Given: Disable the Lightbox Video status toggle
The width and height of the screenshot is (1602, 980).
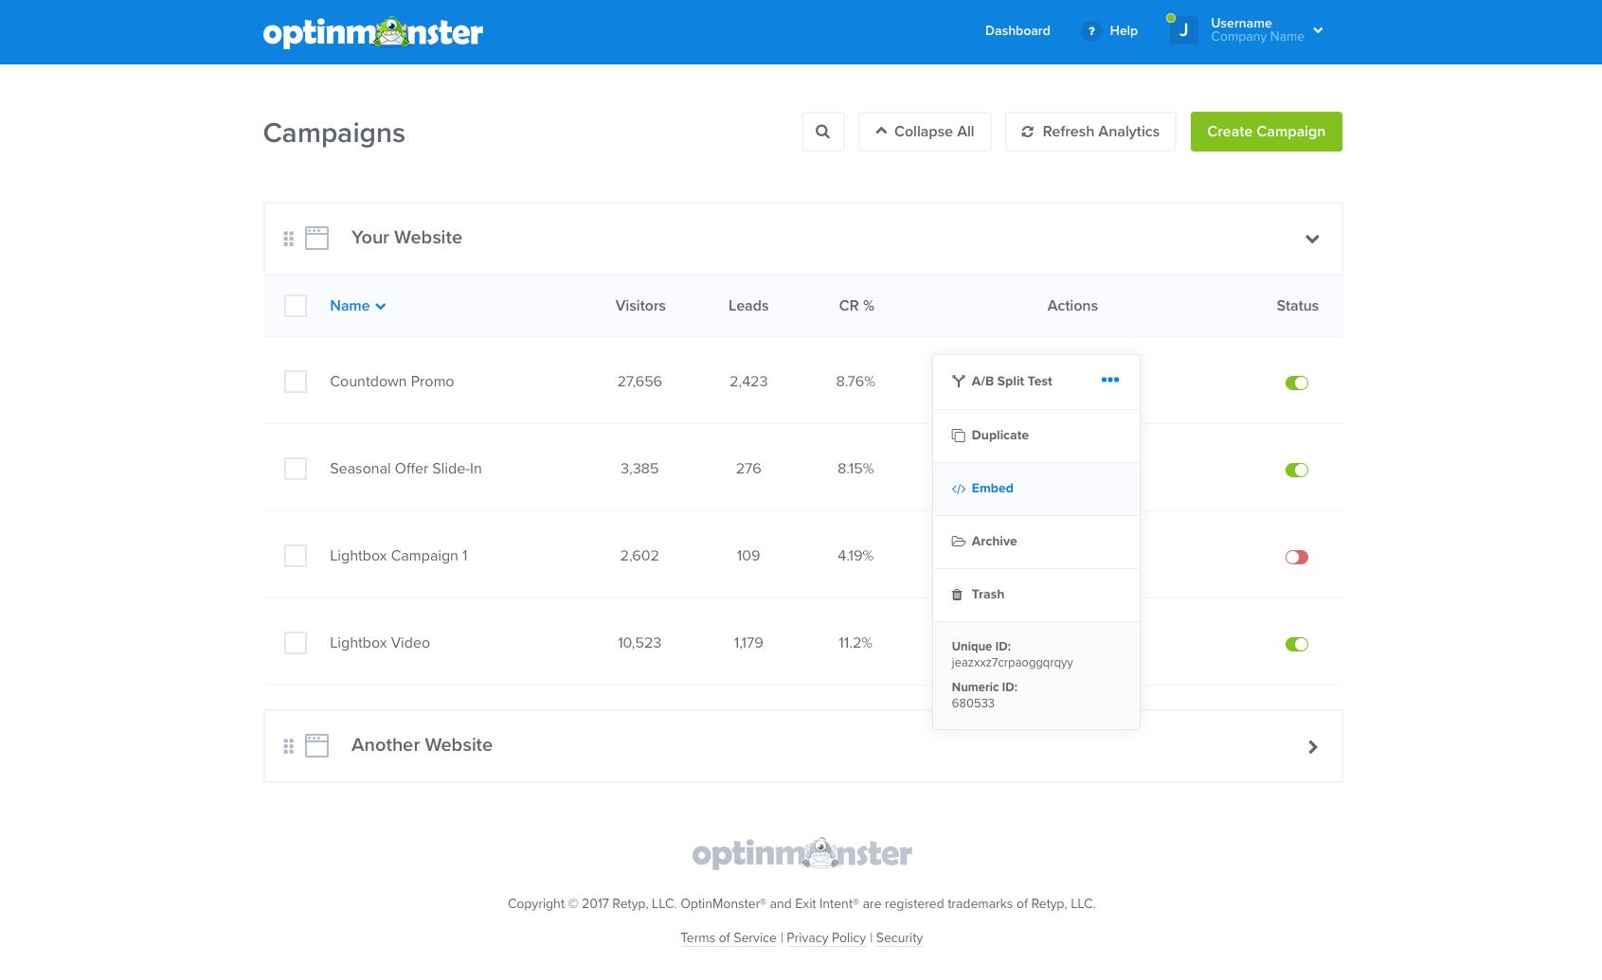Looking at the screenshot, I should tap(1297, 644).
